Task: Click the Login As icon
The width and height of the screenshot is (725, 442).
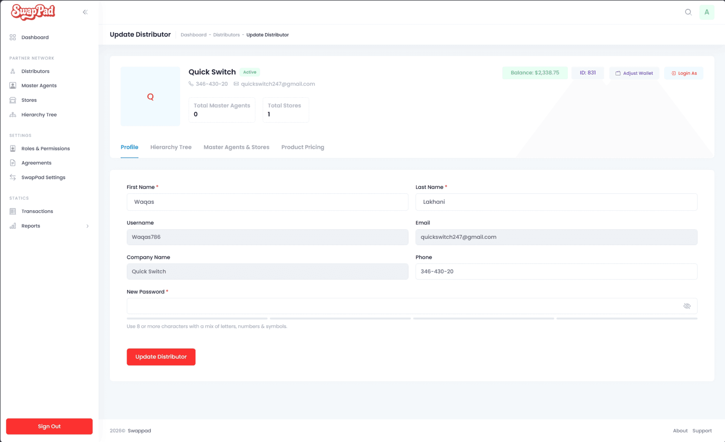Action: point(673,73)
